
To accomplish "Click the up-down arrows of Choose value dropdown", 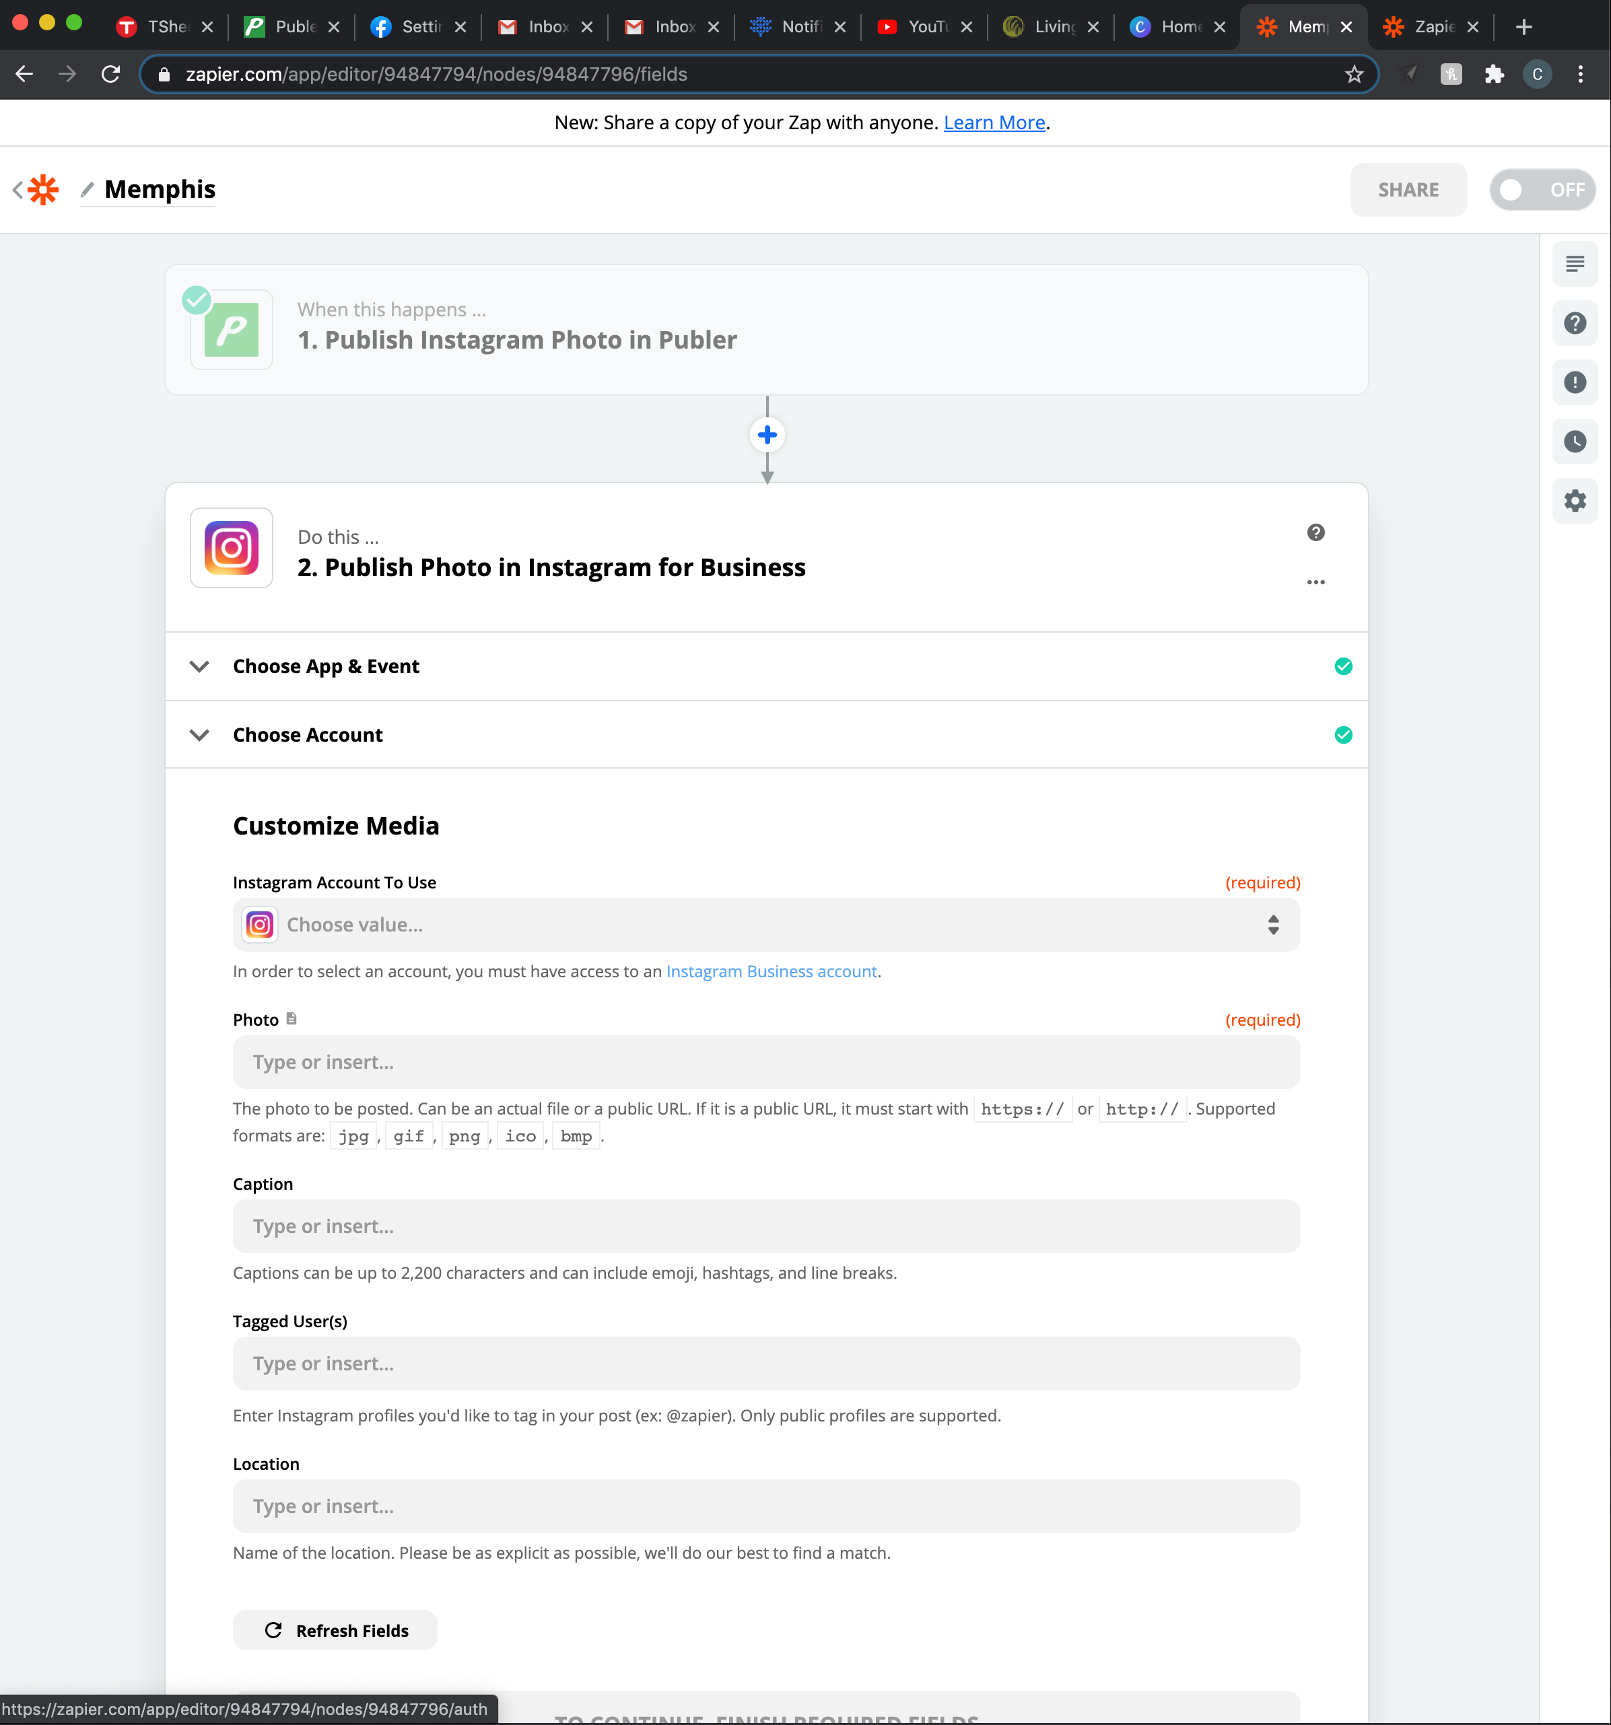I will point(1273,925).
